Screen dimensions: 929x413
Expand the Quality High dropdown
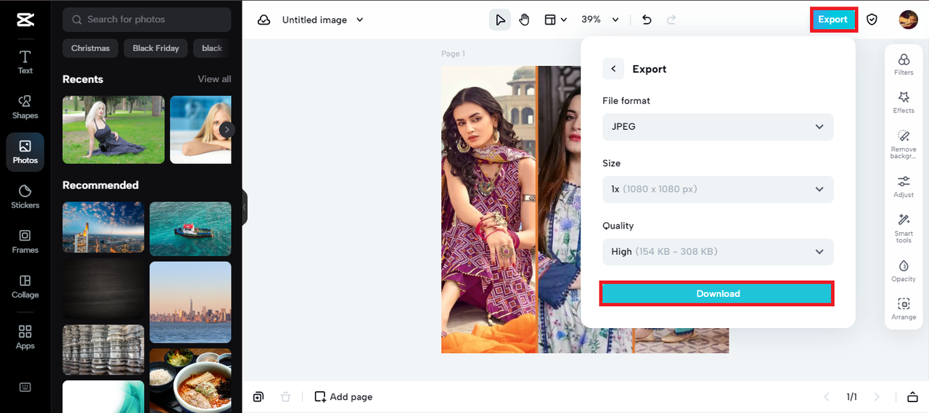pos(718,251)
